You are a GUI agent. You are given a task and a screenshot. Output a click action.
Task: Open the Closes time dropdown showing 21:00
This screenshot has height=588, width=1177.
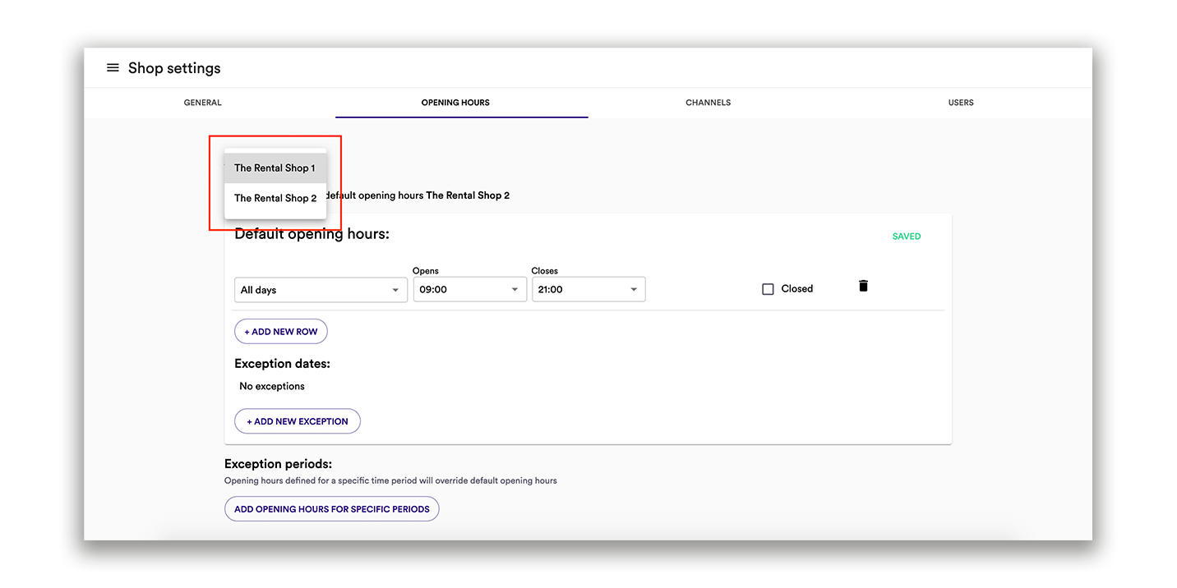[588, 290]
